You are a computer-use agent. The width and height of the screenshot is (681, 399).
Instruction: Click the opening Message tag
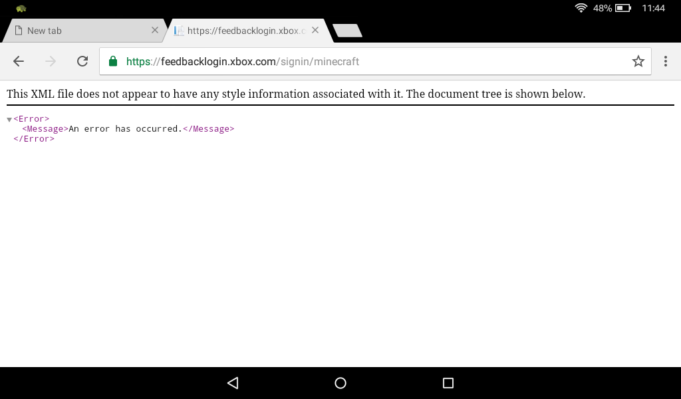coord(45,128)
